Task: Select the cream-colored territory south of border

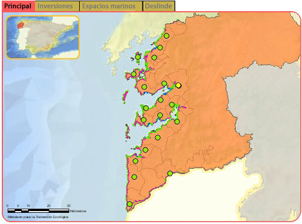Action: pyautogui.click(x=195, y=196)
